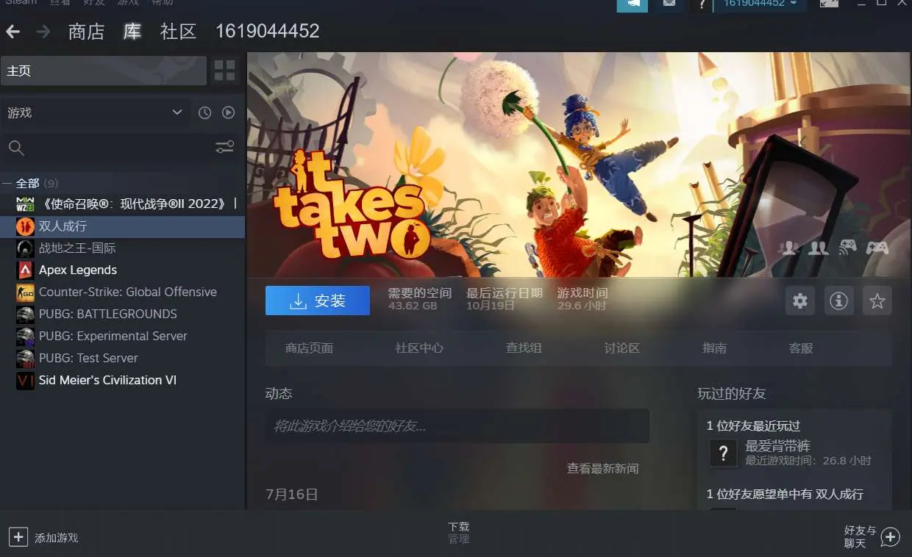Switch to grid collection view icon
This screenshot has width=912, height=557.
(x=224, y=71)
